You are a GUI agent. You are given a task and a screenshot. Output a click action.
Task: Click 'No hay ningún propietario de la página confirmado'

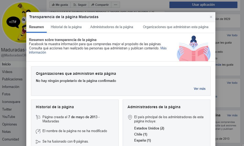(x=76, y=81)
